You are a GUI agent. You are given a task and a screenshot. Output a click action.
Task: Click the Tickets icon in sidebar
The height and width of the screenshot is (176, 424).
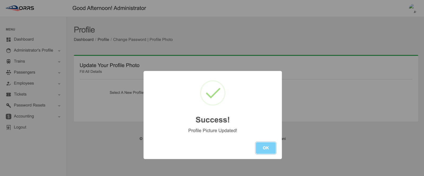[8, 94]
